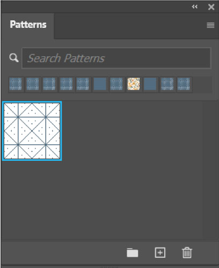Pick the last recent pattern swatch in row
The image size is (219, 268).
pyautogui.click(x=184, y=84)
